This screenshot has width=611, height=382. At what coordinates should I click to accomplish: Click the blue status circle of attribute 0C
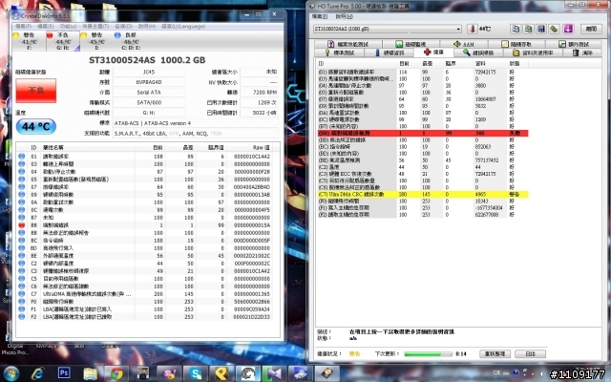tap(21, 210)
